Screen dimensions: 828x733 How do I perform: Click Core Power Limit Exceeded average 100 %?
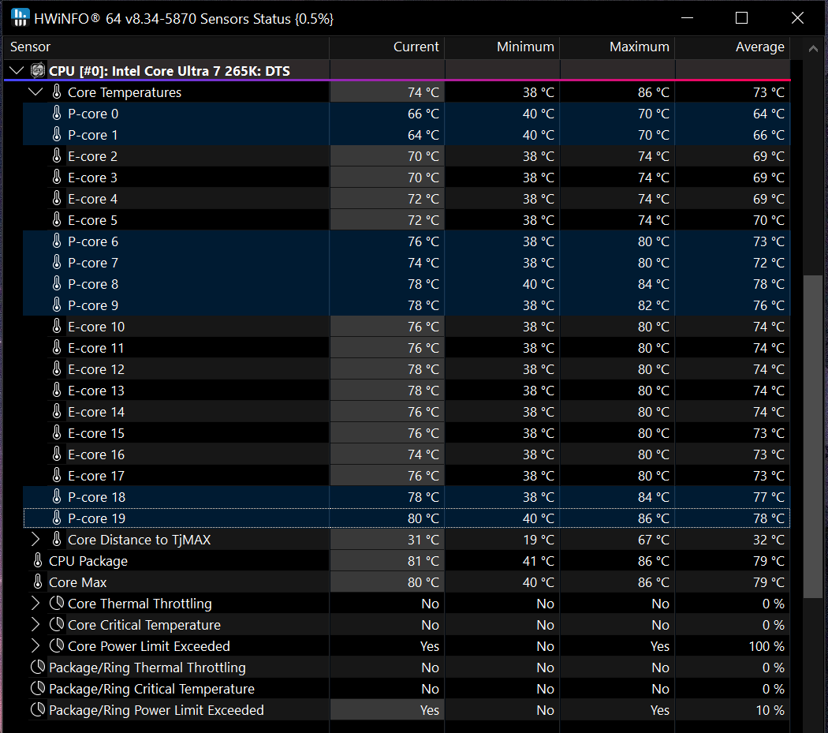tap(766, 645)
